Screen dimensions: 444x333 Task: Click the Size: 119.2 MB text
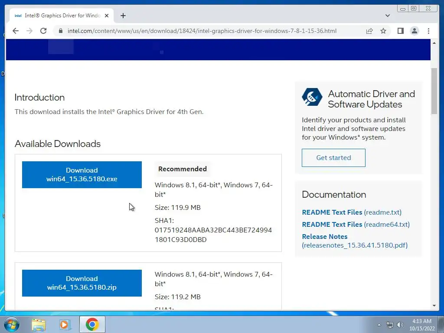tap(177, 297)
